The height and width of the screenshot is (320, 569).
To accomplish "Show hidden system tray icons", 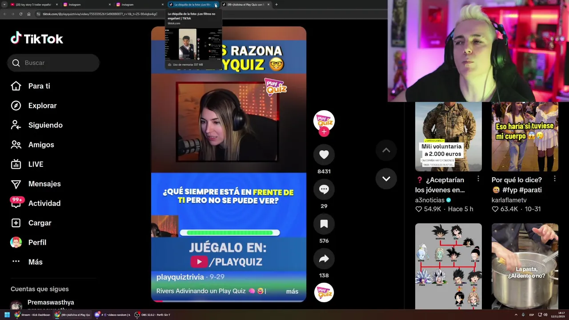I will tap(516, 315).
